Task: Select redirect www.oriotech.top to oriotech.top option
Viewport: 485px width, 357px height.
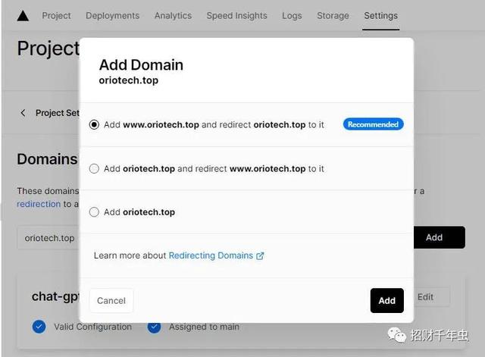Action: [x=95, y=169]
